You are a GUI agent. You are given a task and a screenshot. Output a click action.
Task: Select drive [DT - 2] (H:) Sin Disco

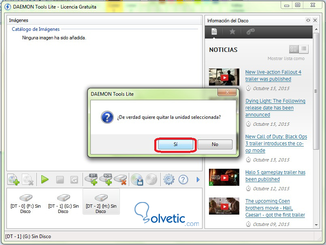[x=101, y=202]
